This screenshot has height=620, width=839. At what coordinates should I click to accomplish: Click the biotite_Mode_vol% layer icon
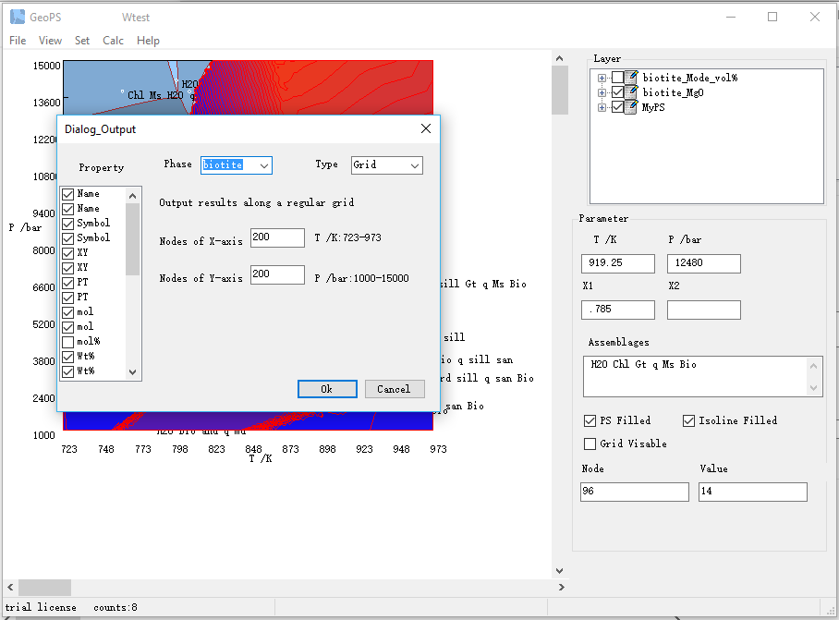click(x=632, y=78)
